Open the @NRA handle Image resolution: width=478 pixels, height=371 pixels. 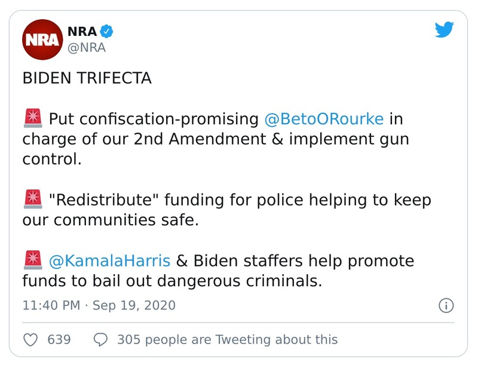pyautogui.click(x=87, y=48)
